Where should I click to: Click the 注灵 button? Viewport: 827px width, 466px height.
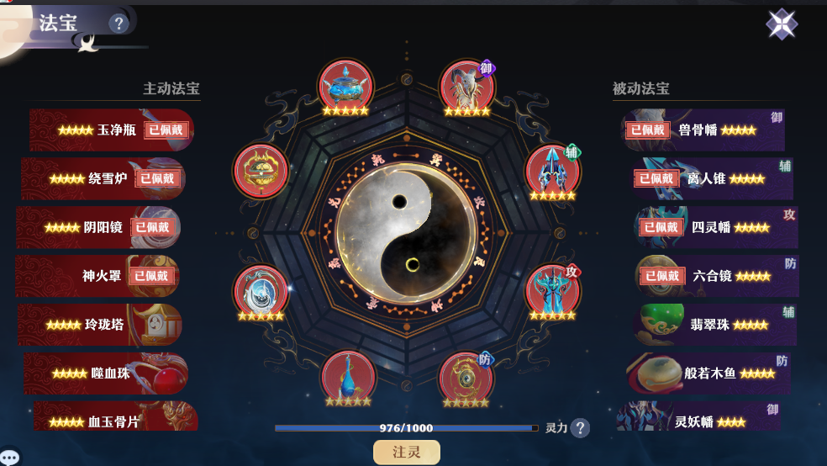tap(407, 453)
